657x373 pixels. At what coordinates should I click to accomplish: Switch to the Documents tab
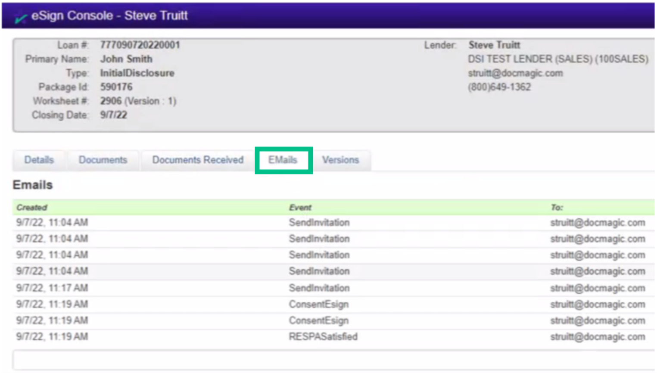click(x=103, y=160)
